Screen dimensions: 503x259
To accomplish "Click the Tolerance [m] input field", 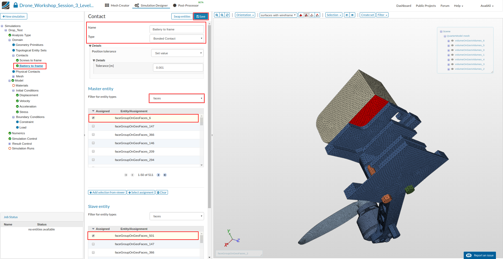I will 178,68.
